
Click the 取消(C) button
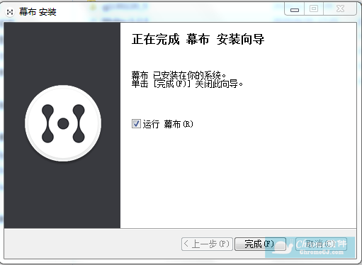pos(321,244)
